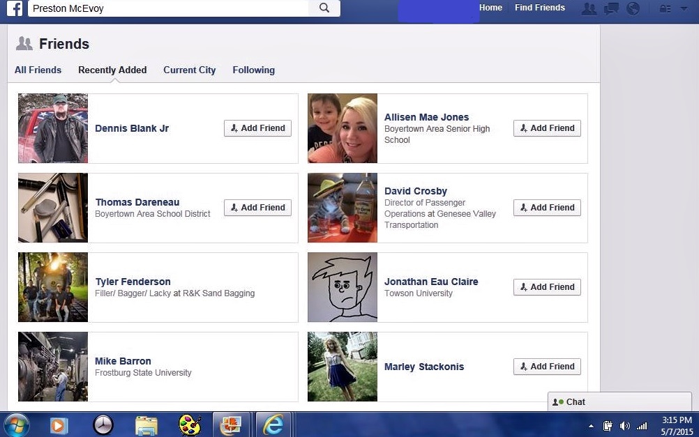The image size is (699, 437).
Task: Open the clock app in taskbar
Action: 103,425
